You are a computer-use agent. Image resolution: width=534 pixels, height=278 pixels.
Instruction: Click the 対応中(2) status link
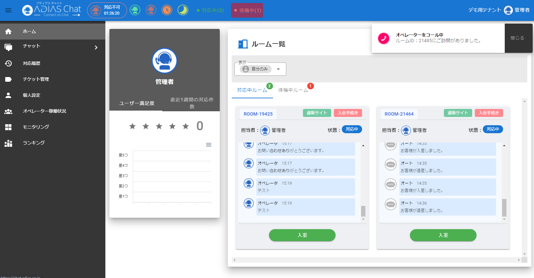pyautogui.click(x=210, y=10)
